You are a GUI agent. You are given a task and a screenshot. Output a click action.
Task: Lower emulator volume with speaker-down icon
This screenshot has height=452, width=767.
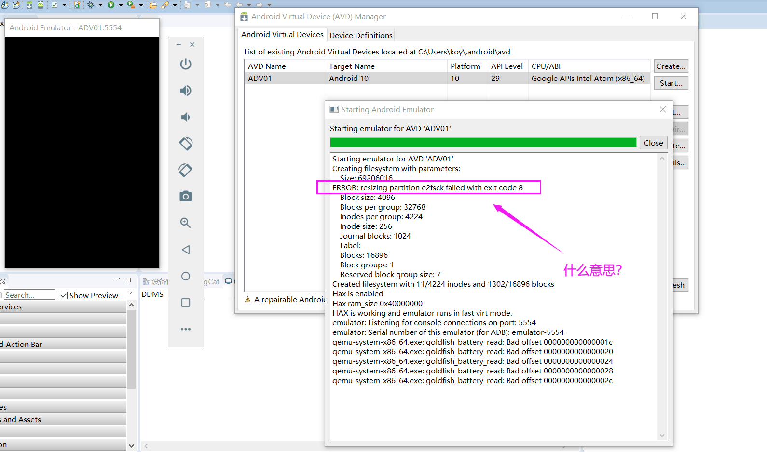[x=186, y=117]
